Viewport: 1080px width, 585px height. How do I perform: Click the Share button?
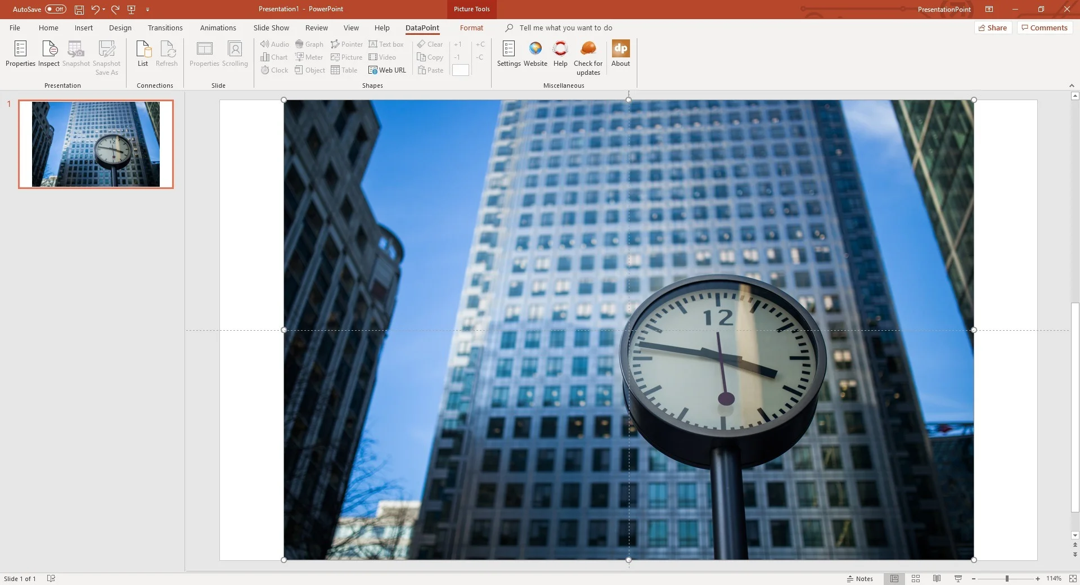click(x=993, y=28)
